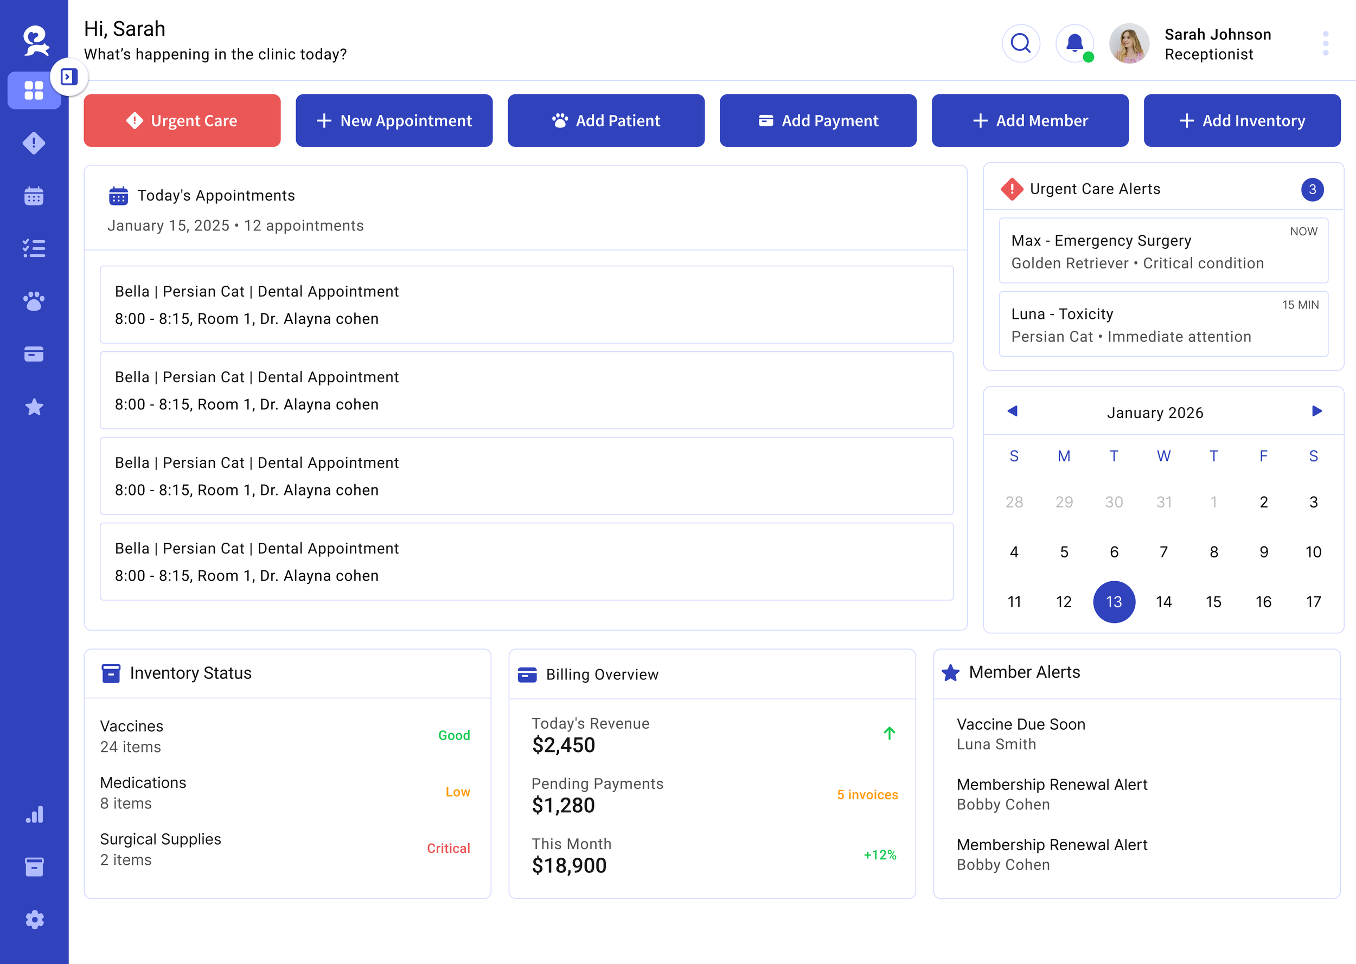Click Sarah Johnson's profile avatar
Image resolution: width=1356 pixels, height=964 pixels.
[x=1129, y=43]
